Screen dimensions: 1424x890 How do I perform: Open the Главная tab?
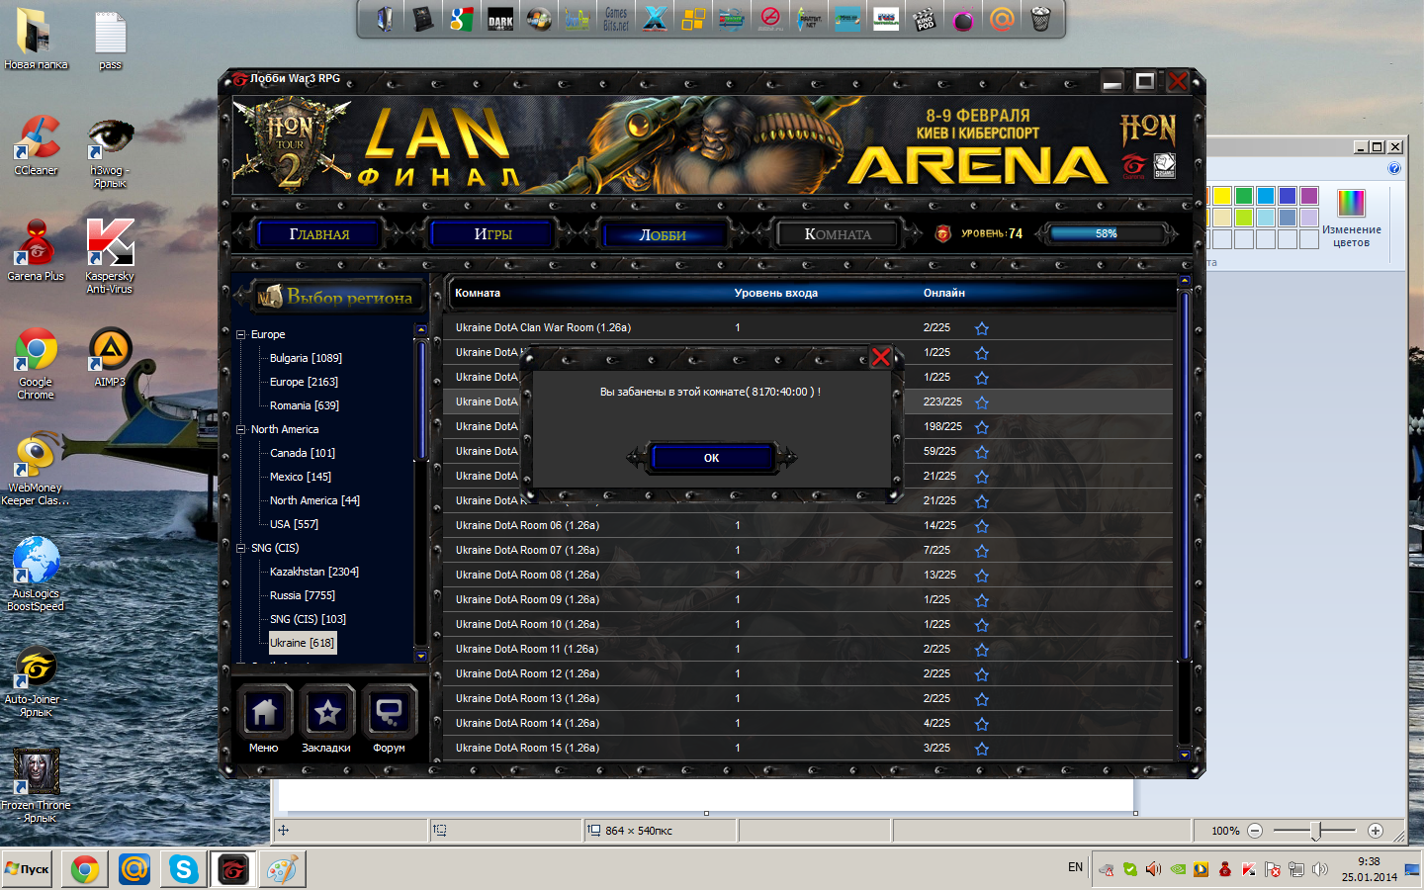(x=318, y=234)
